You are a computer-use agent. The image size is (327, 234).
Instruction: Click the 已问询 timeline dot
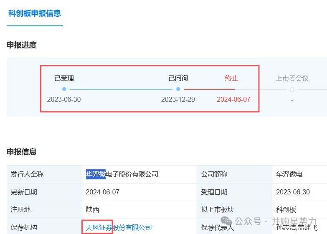click(178, 89)
